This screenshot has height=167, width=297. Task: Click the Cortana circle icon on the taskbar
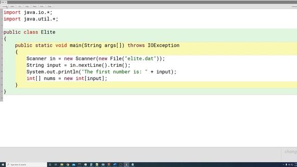coord(50,165)
